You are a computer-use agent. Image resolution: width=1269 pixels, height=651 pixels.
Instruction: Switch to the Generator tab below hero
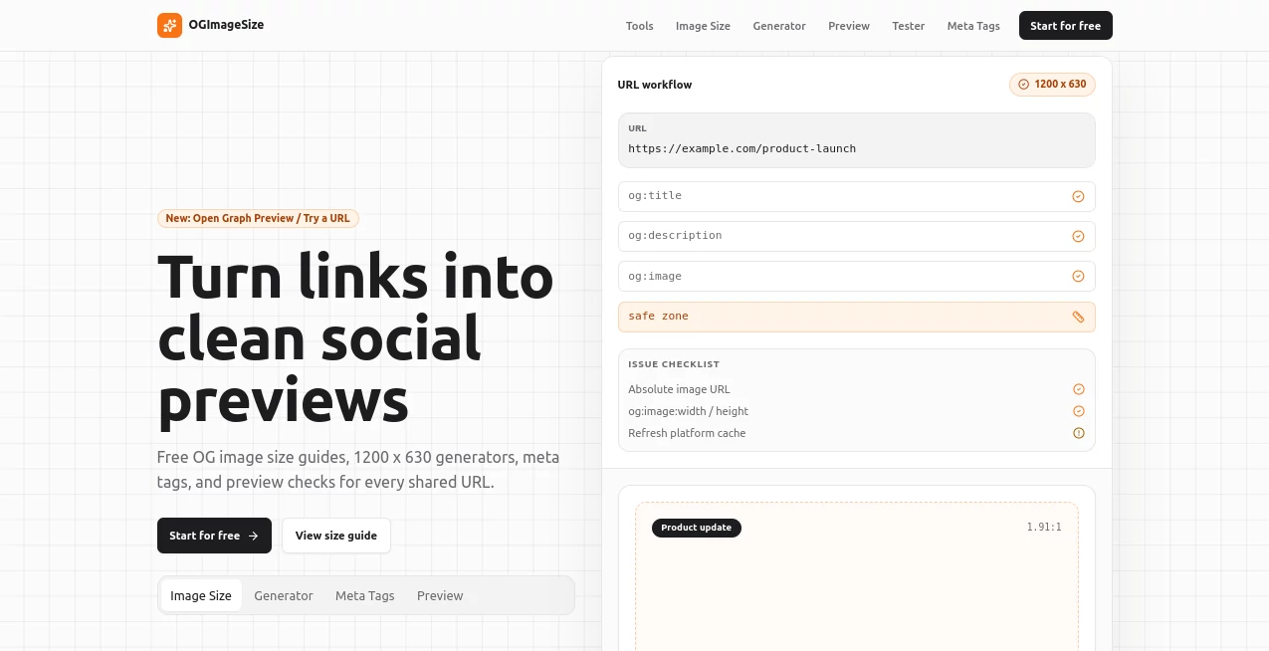[x=284, y=595]
